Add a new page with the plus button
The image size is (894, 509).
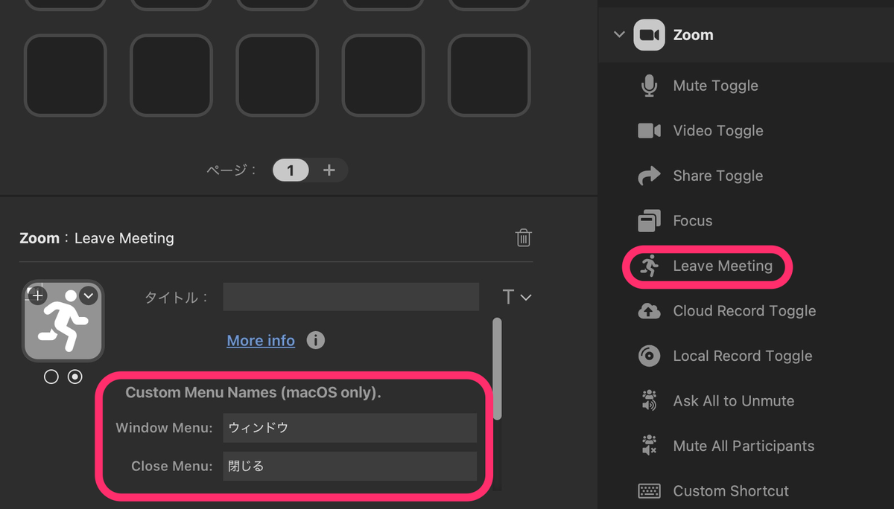click(x=329, y=170)
